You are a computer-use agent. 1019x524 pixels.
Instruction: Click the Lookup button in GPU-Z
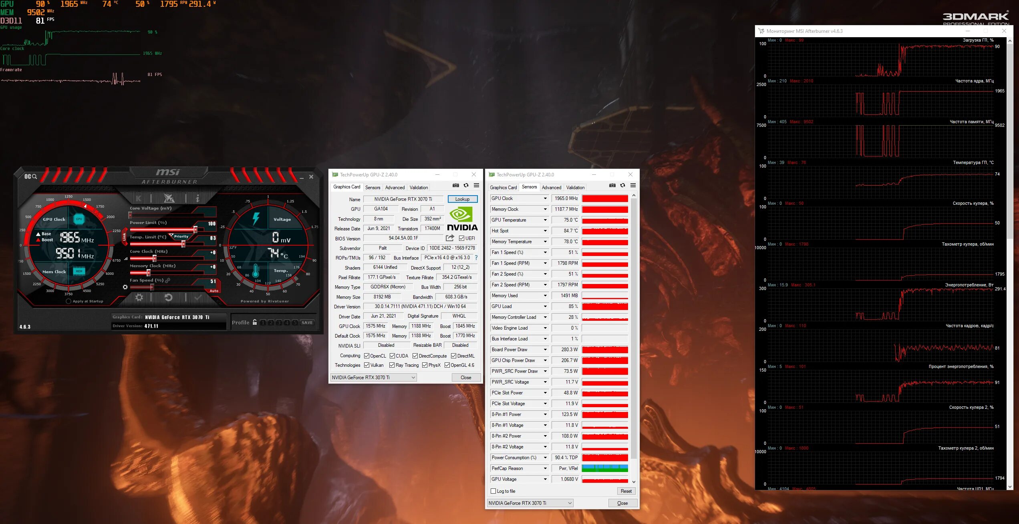(x=462, y=199)
